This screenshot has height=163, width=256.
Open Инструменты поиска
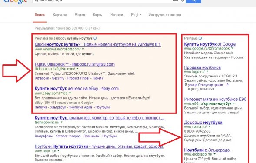pos(164,15)
